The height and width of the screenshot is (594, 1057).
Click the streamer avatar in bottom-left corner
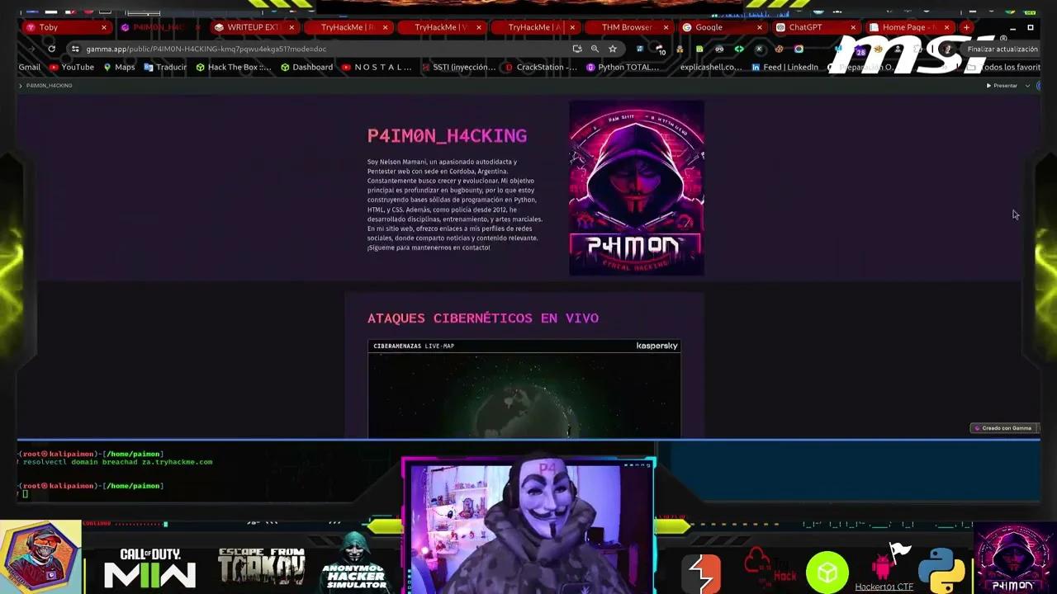click(x=40, y=557)
